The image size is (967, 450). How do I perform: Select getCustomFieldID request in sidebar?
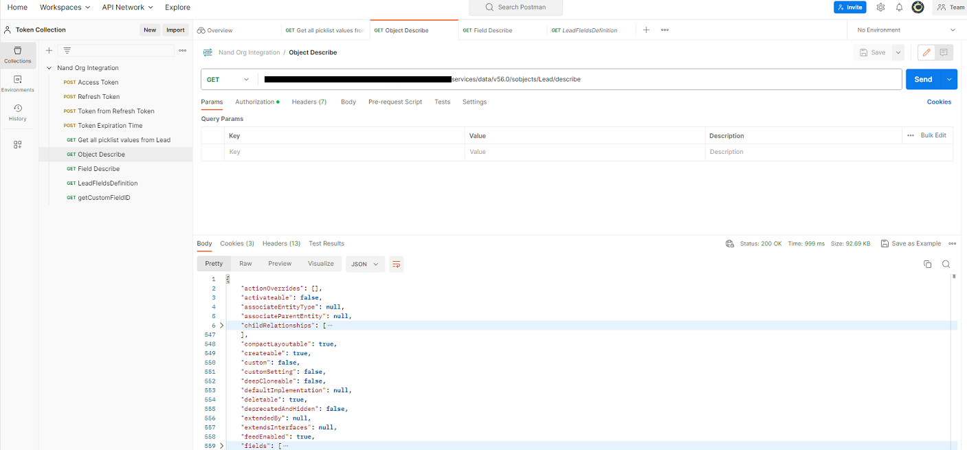coord(104,198)
